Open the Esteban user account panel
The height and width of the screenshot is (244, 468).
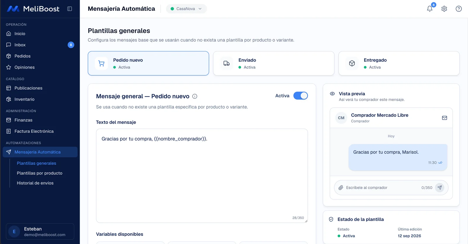pyautogui.click(x=40, y=232)
